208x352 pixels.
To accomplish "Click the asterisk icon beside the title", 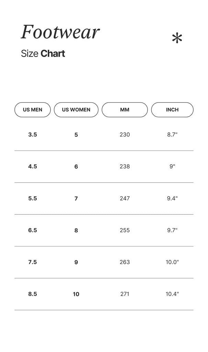I will coord(177,38).
